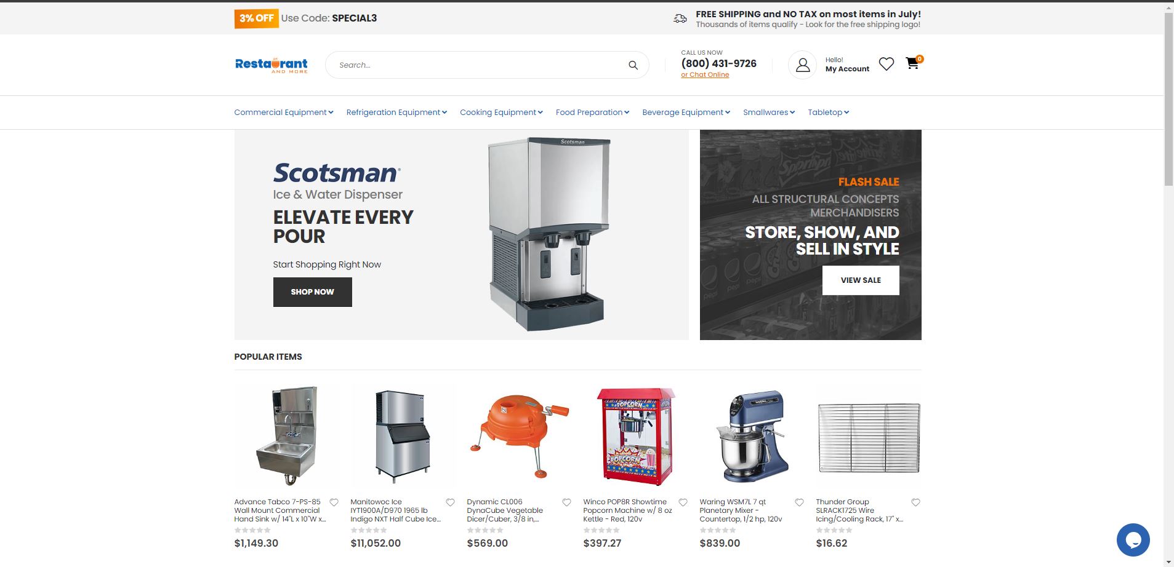The width and height of the screenshot is (1174, 567).
Task: Open the Cooking Equipment dropdown
Action: pyautogui.click(x=501, y=112)
